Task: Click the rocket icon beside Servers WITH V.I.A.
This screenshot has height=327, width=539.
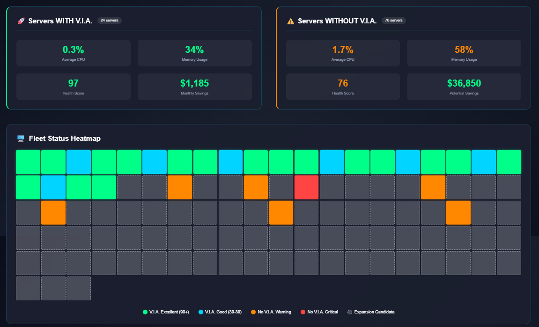Action: tap(21, 21)
